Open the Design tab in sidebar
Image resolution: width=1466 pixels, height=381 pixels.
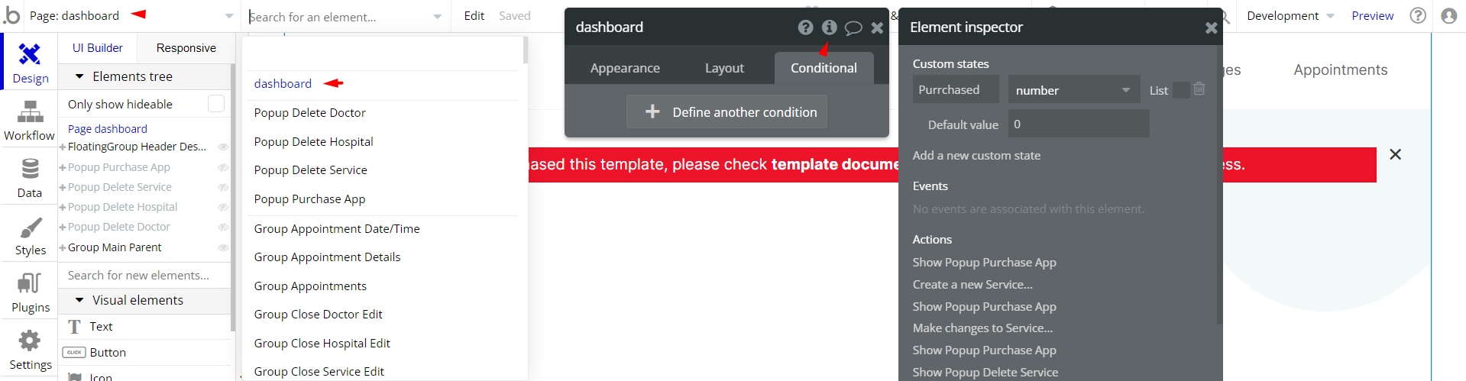coord(30,63)
